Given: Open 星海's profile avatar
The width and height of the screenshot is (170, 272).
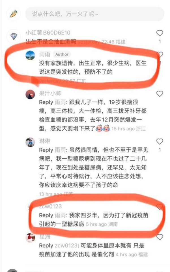Looking at the screenshot, I should [30, 238].
